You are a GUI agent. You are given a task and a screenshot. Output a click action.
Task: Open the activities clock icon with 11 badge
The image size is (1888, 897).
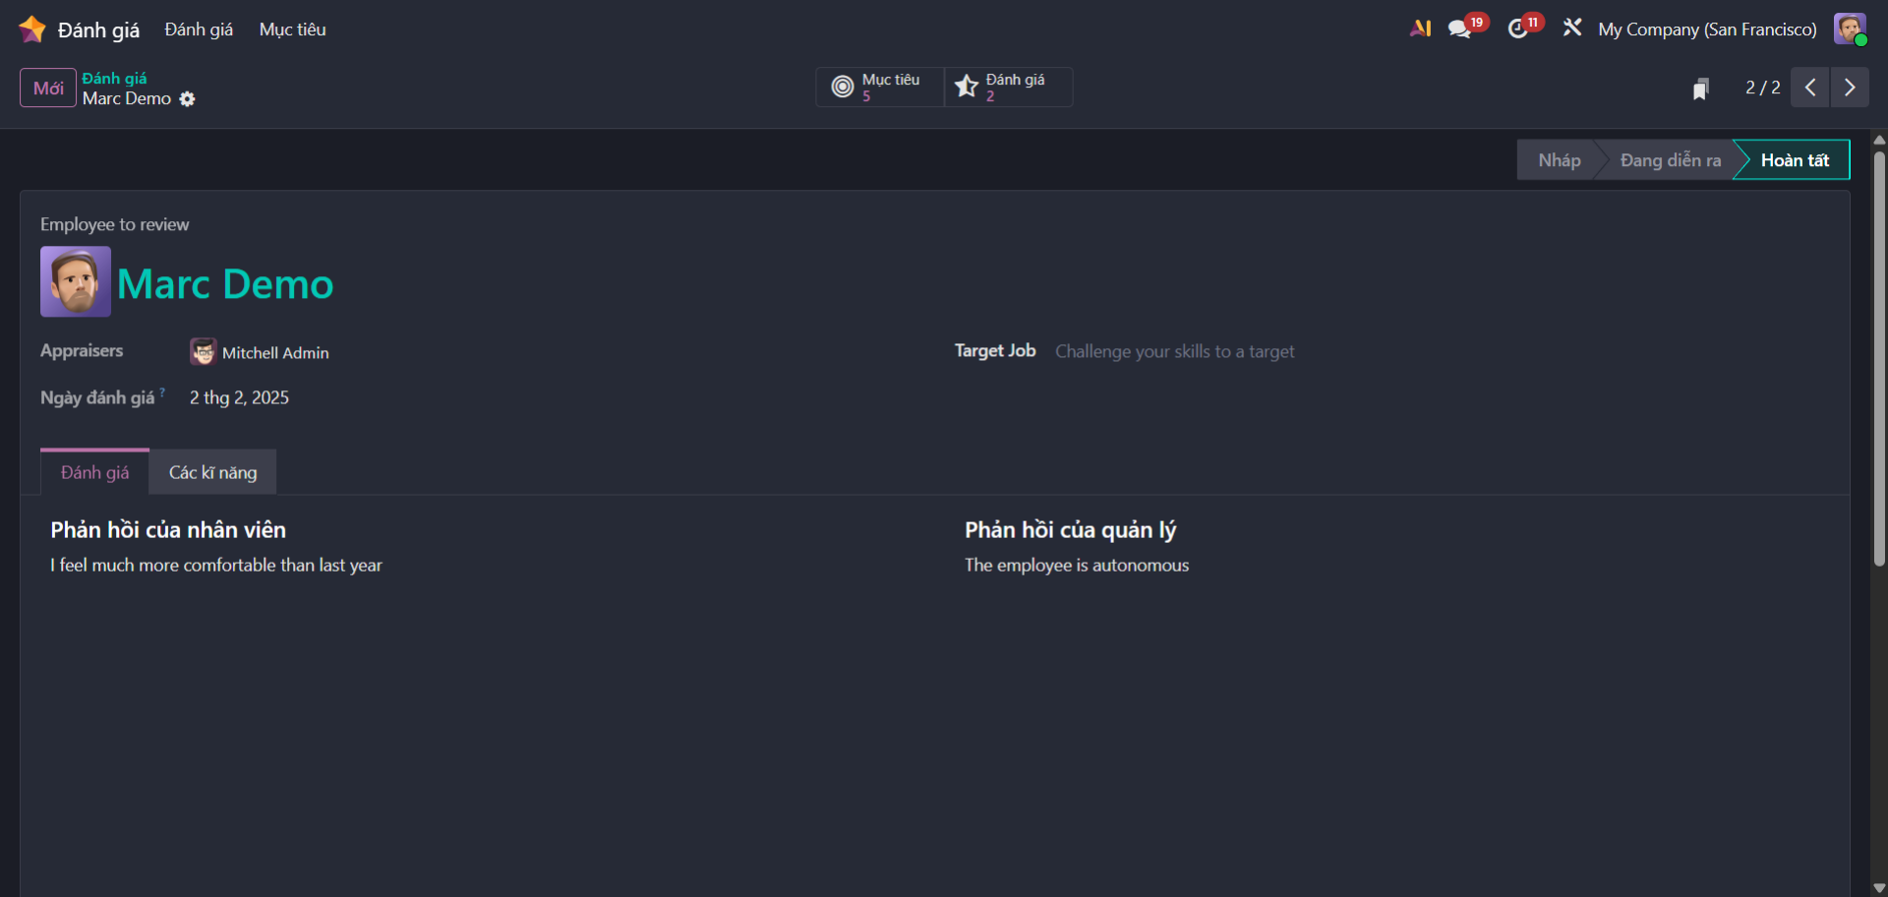tap(1517, 30)
